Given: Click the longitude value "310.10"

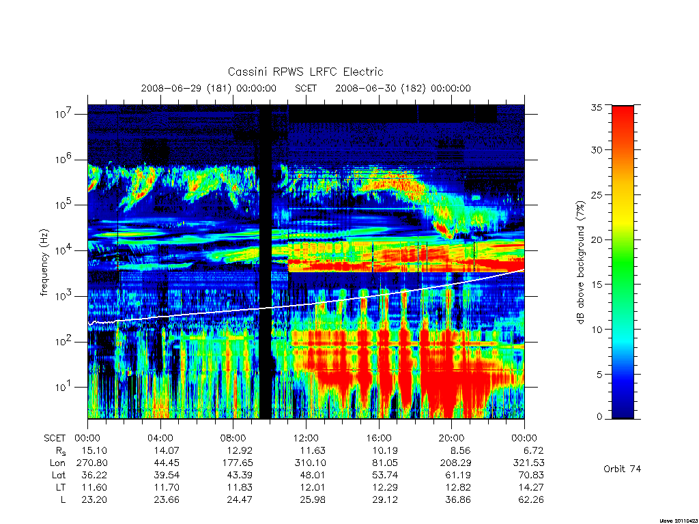Looking at the screenshot, I should point(311,463).
